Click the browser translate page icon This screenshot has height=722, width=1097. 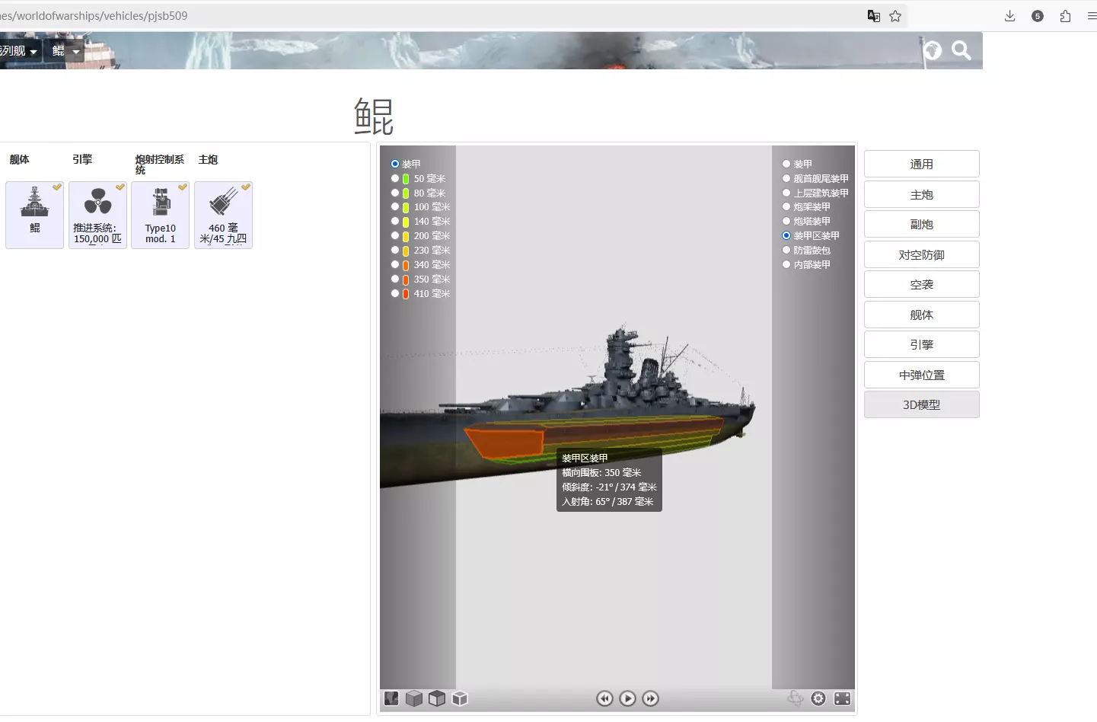(x=874, y=16)
